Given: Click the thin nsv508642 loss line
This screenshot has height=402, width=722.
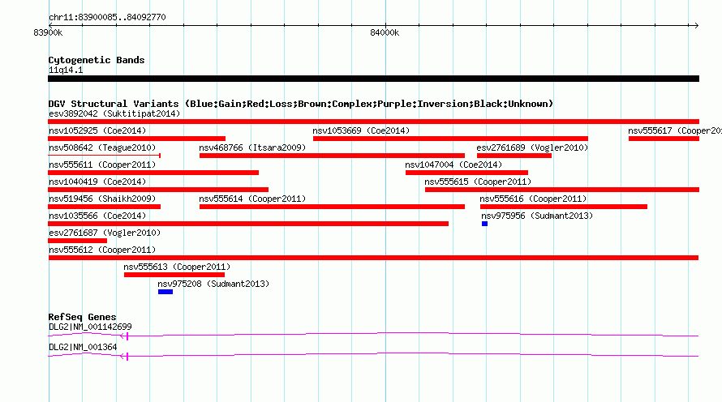Looking at the screenshot, I should pyautogui.click(x=104, y=156).
